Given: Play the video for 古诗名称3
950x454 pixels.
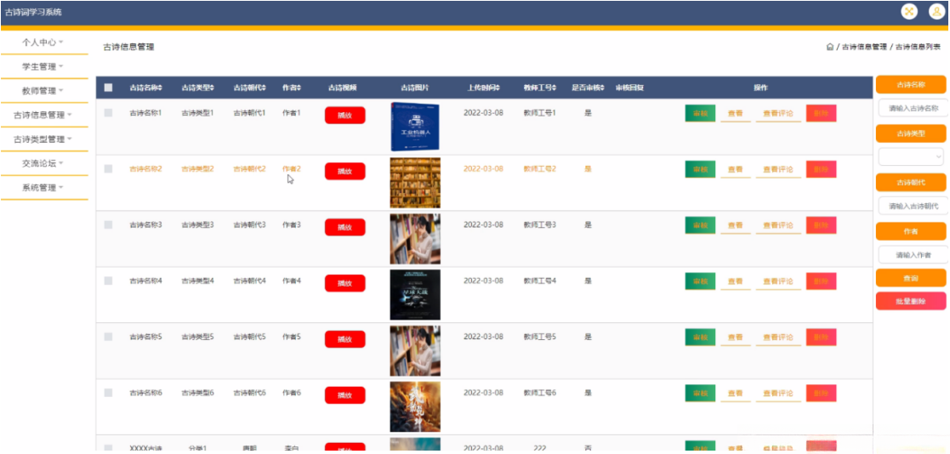Looking at the screenshot, I should [344, 227].
